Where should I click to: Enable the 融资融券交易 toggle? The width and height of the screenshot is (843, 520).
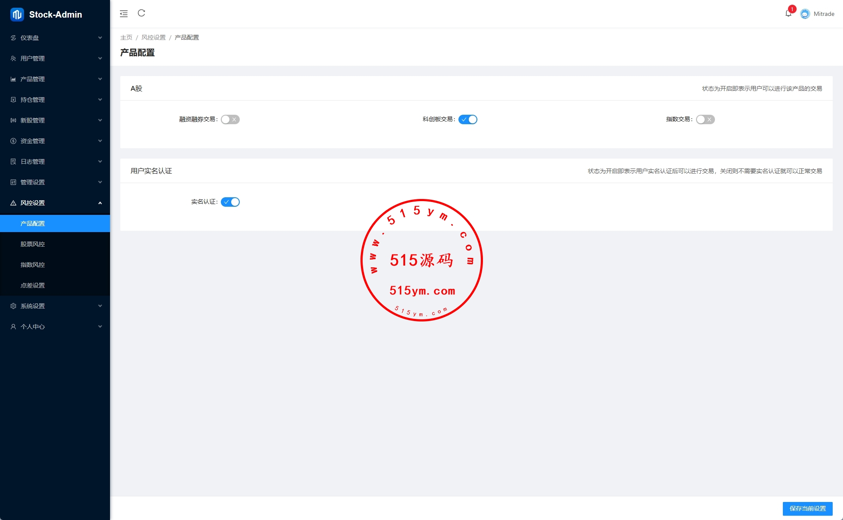pyautogui.click(x=230, y=119)
